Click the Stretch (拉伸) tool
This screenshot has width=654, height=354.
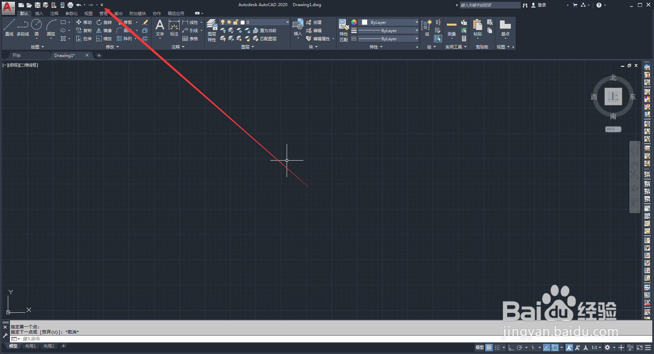point(84,39)
